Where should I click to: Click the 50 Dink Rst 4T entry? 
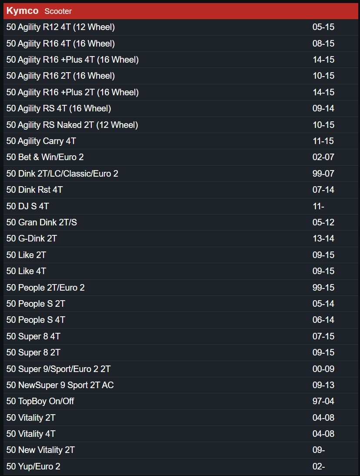click(x=181, y=190)
